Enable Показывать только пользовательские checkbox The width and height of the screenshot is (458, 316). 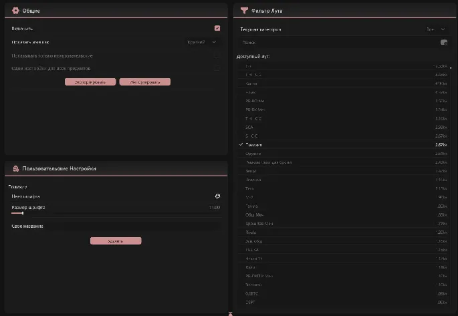[217, 55]
